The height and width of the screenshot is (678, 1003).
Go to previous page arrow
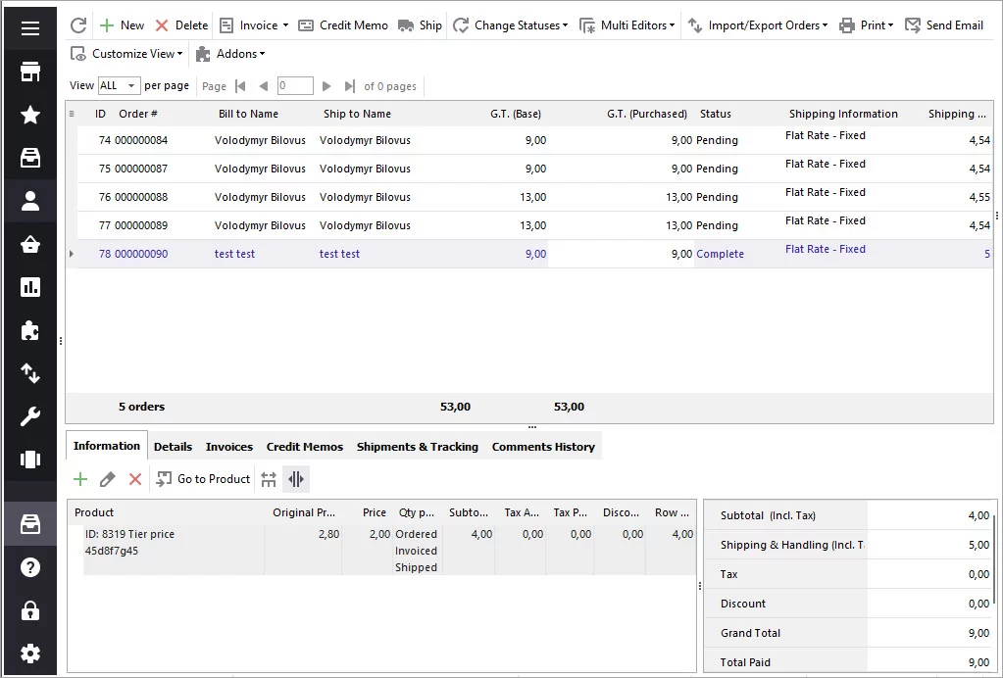(x=263, y=86)
